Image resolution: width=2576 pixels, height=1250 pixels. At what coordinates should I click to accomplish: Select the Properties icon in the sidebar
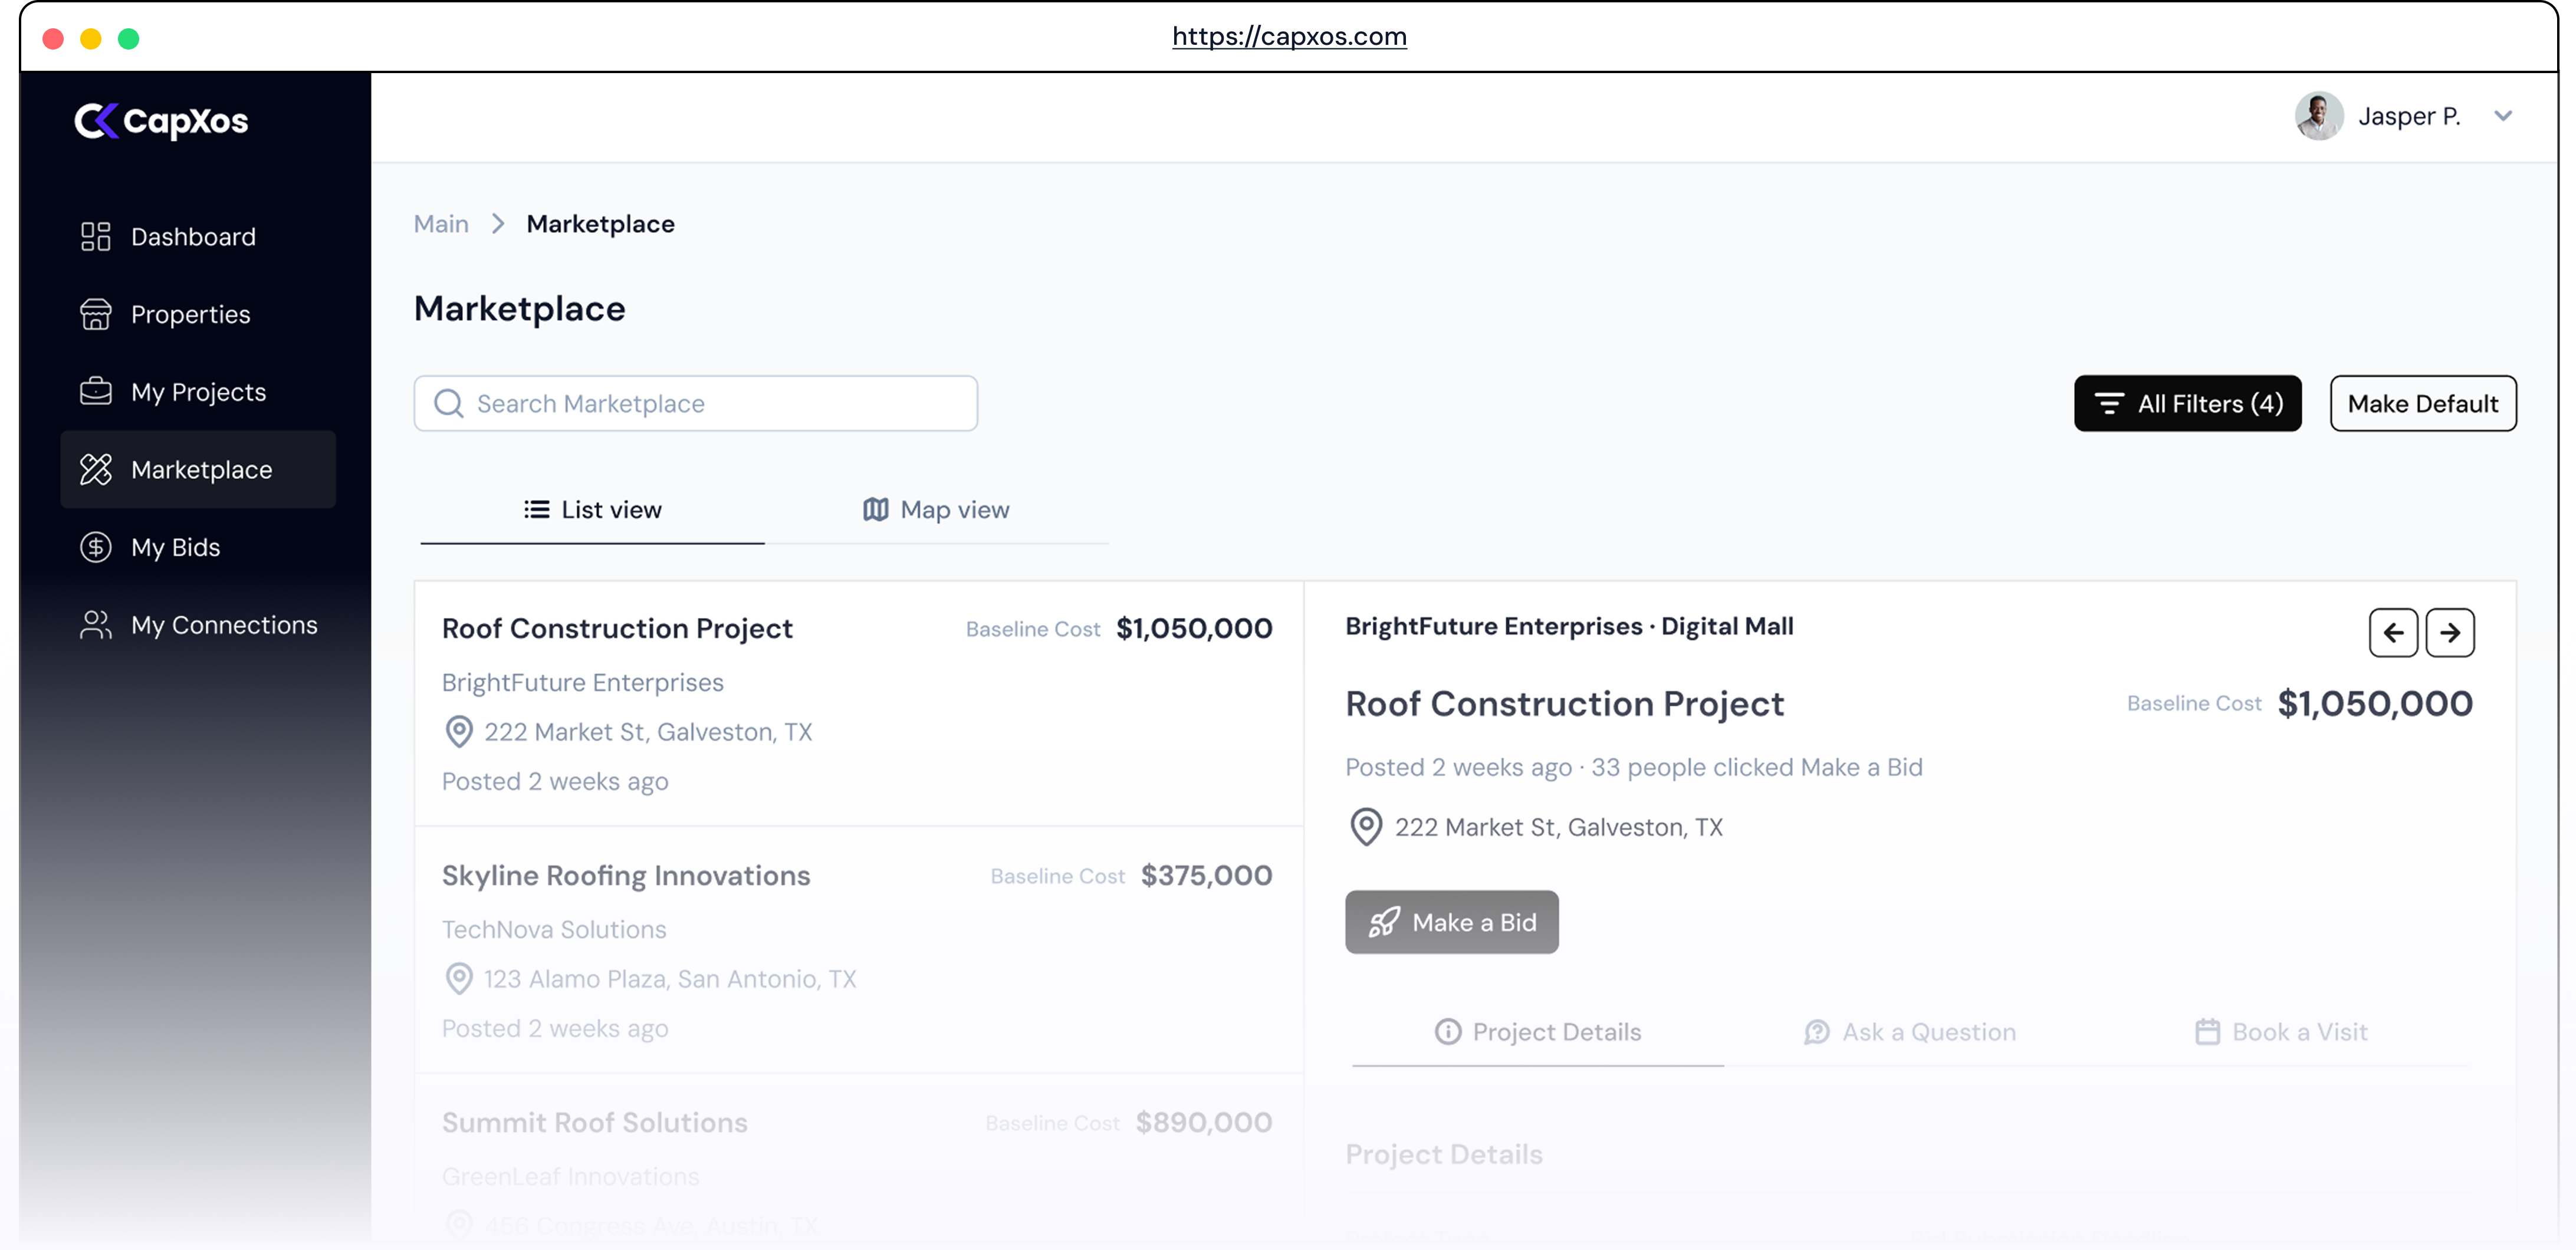[x=95, y=314]
